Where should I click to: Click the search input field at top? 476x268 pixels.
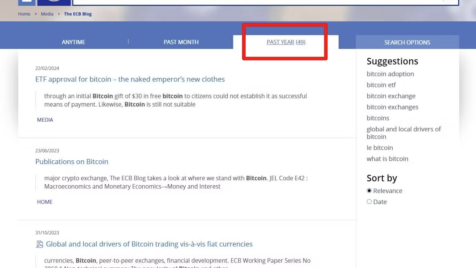[x=266, y=2]
